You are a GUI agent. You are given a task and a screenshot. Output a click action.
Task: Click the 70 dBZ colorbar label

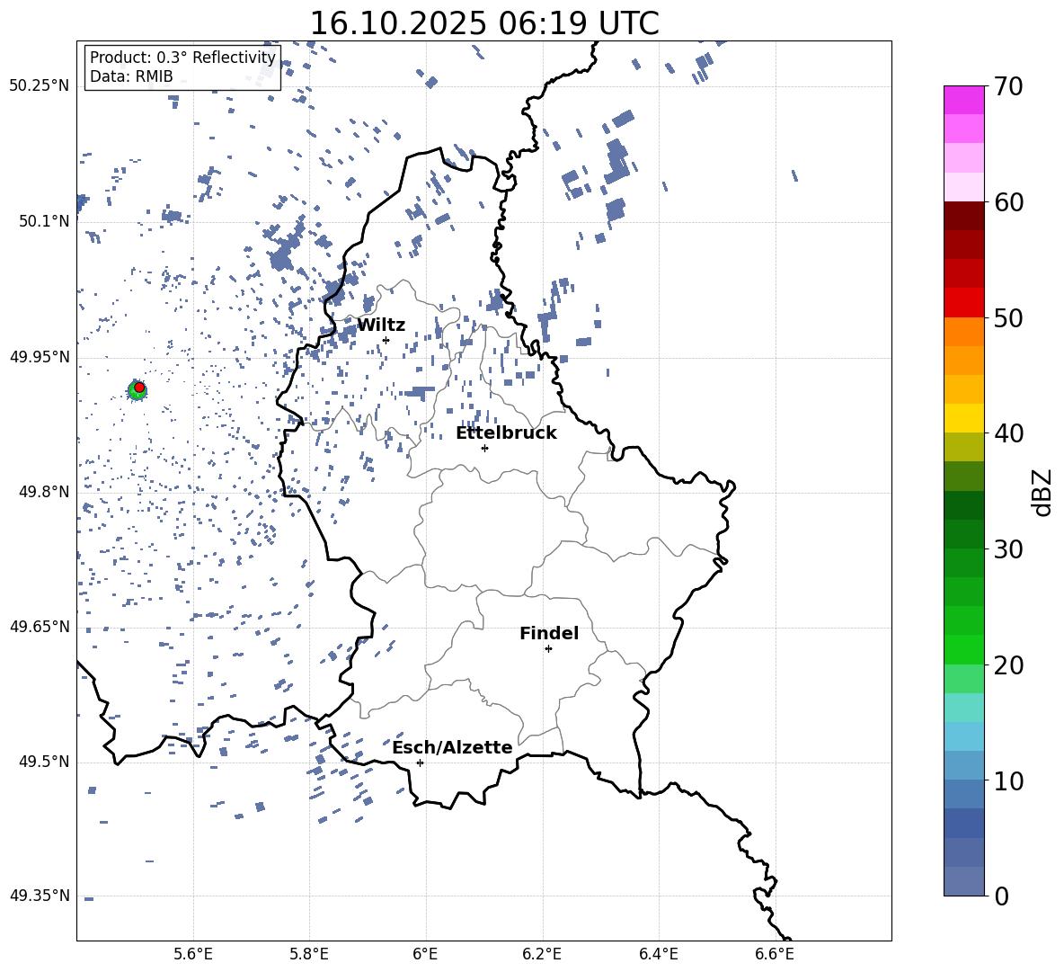pos(1008,87)
